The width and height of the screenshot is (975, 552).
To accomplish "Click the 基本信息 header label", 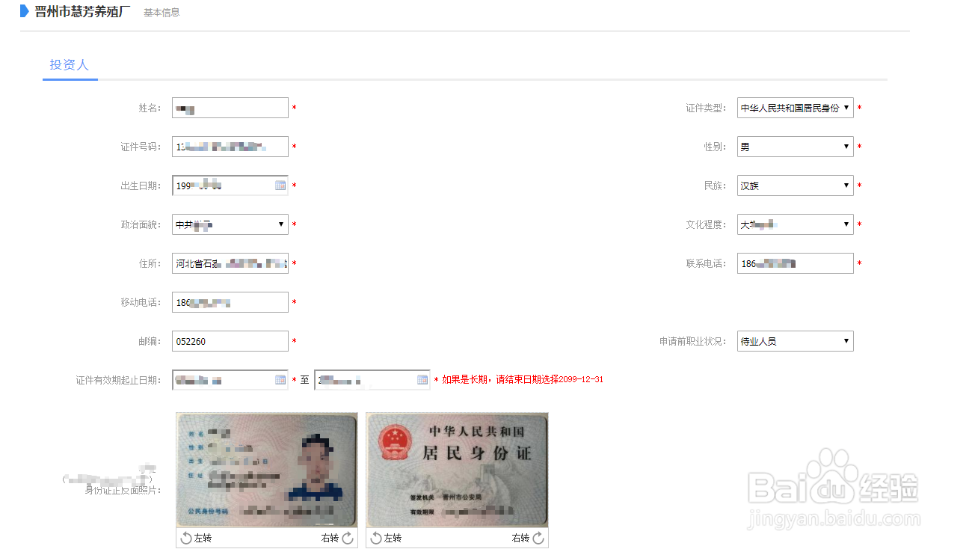I will 162,12.
